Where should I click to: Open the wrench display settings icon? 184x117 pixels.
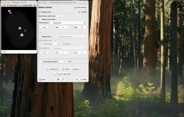tap(63, 79)
